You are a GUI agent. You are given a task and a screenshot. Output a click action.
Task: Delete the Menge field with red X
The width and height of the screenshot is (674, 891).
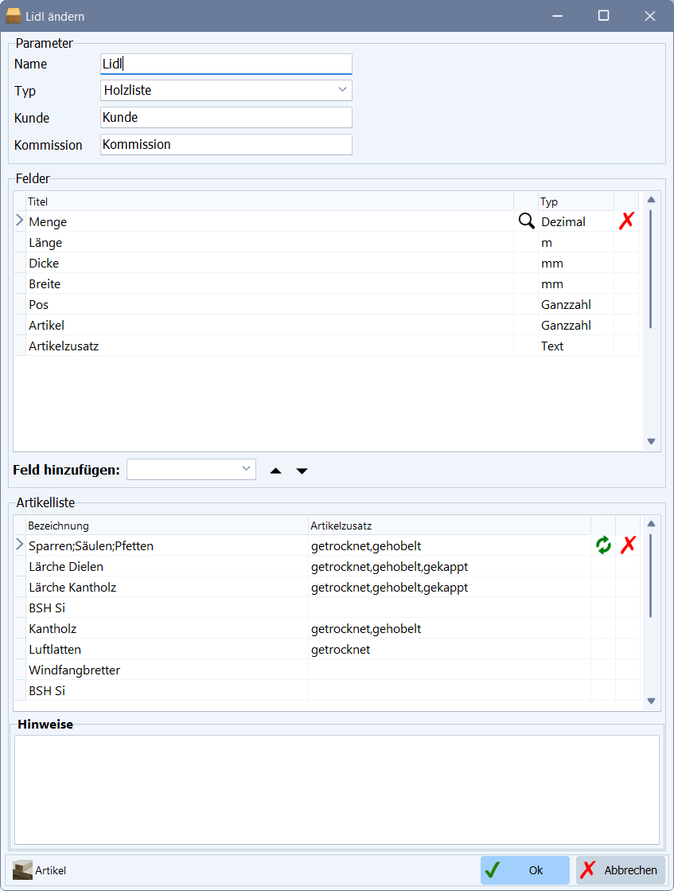626,221
